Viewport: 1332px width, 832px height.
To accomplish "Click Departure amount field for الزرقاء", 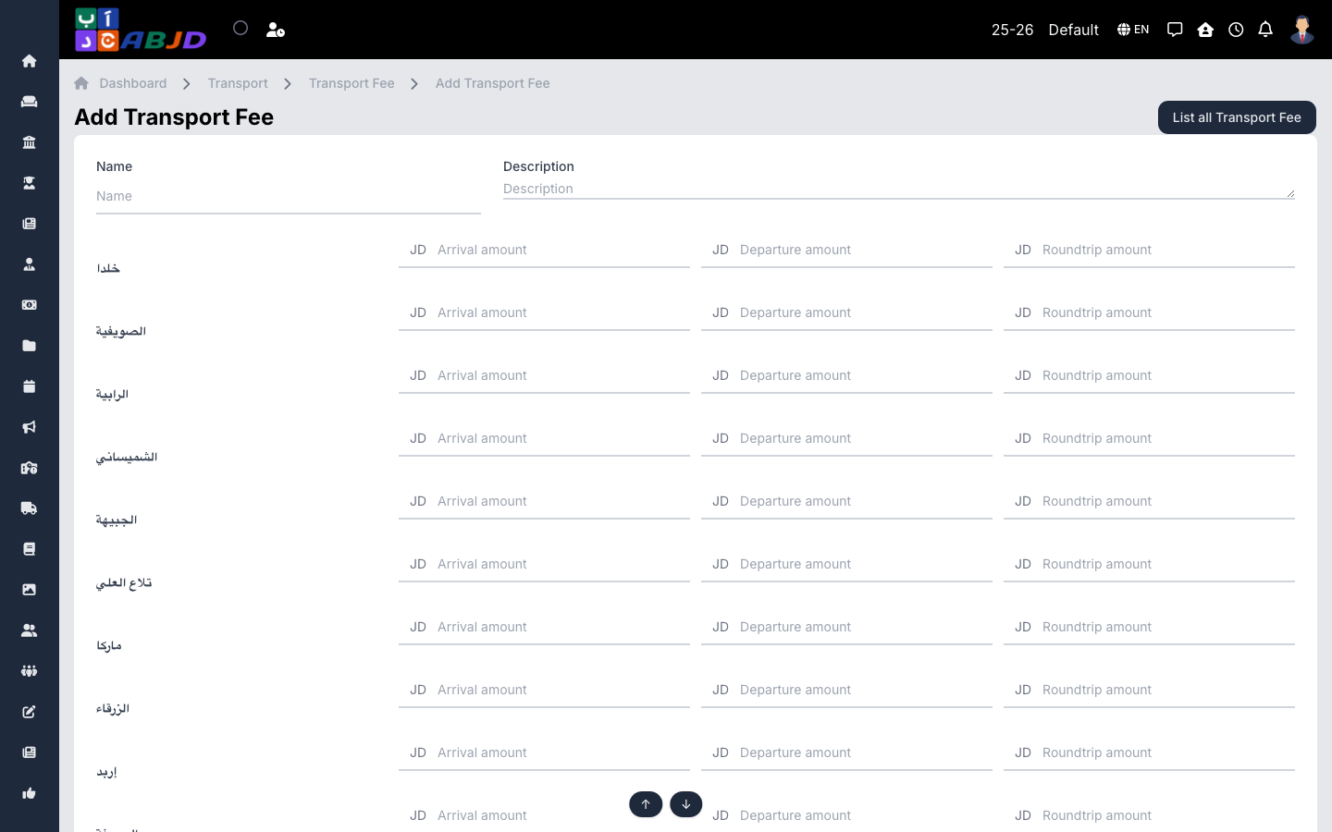I will (846, 690).
